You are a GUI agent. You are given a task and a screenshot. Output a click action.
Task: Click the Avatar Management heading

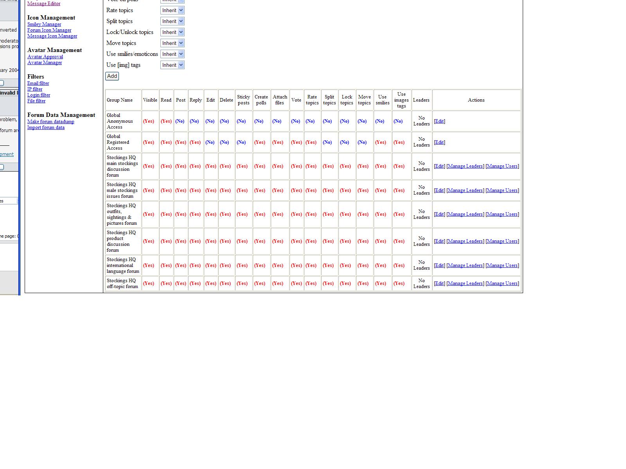[x=55, y=50]
